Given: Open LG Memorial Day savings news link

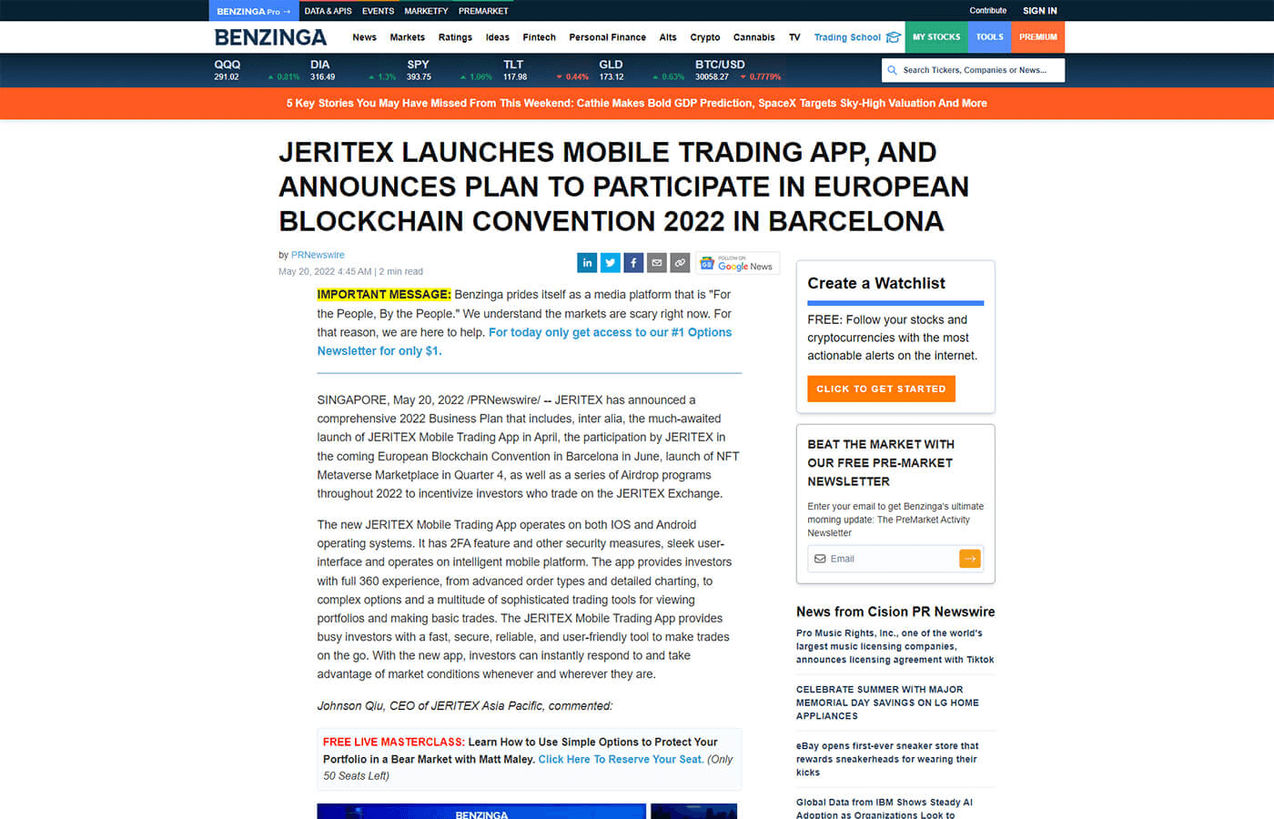Looking at the screenshot, I should click(887, 703).
